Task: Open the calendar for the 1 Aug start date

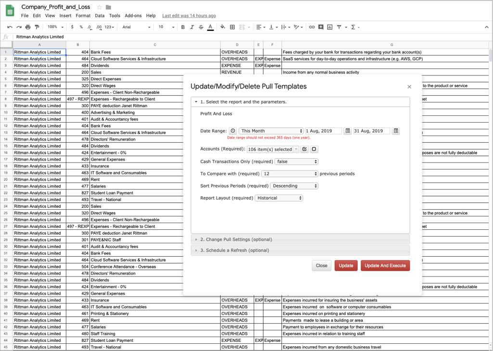Action: coord(347,131)
